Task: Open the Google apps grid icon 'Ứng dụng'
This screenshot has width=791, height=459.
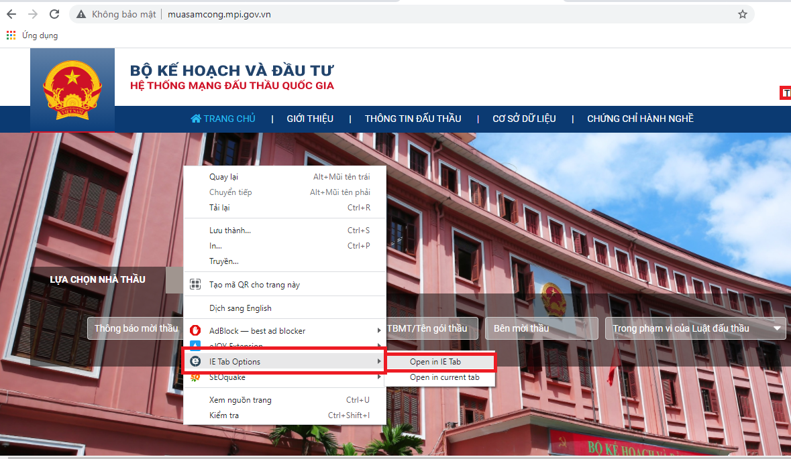Action: tap(11, 34)
